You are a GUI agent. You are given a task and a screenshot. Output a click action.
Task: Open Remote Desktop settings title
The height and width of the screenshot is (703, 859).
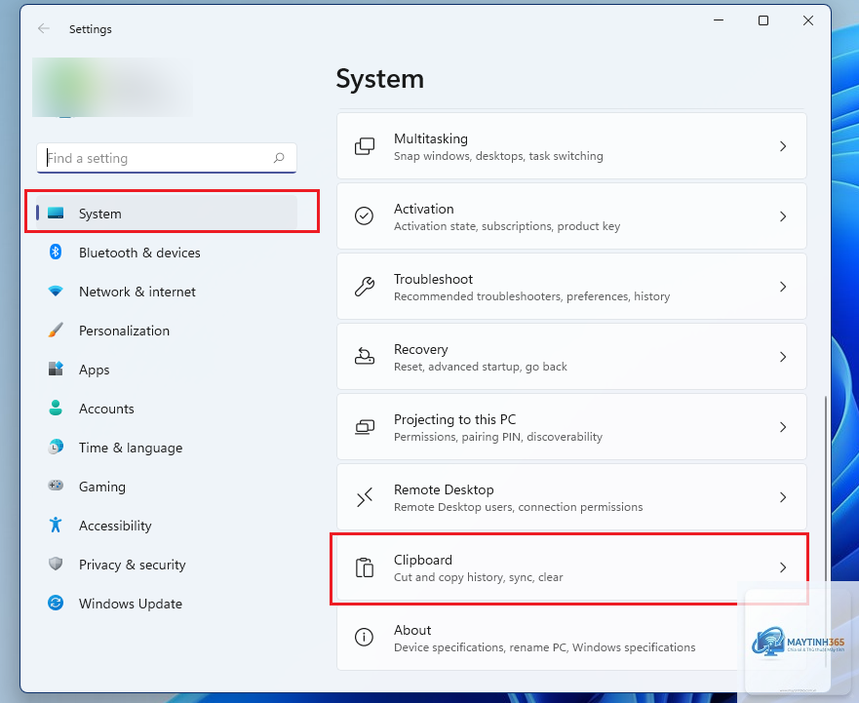pos(444,489)
